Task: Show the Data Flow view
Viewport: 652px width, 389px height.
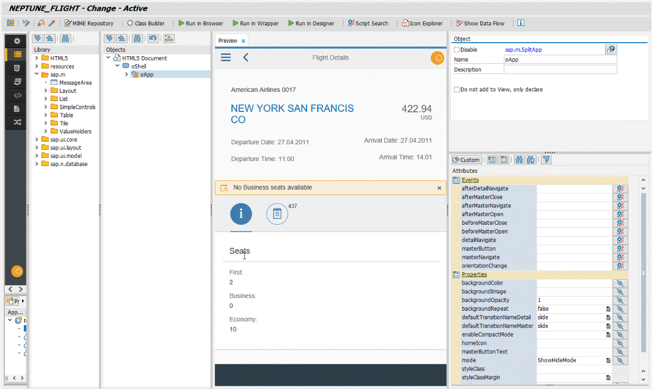Action: 479,23
